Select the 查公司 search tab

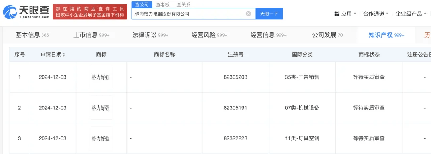[x=142, y=5]
